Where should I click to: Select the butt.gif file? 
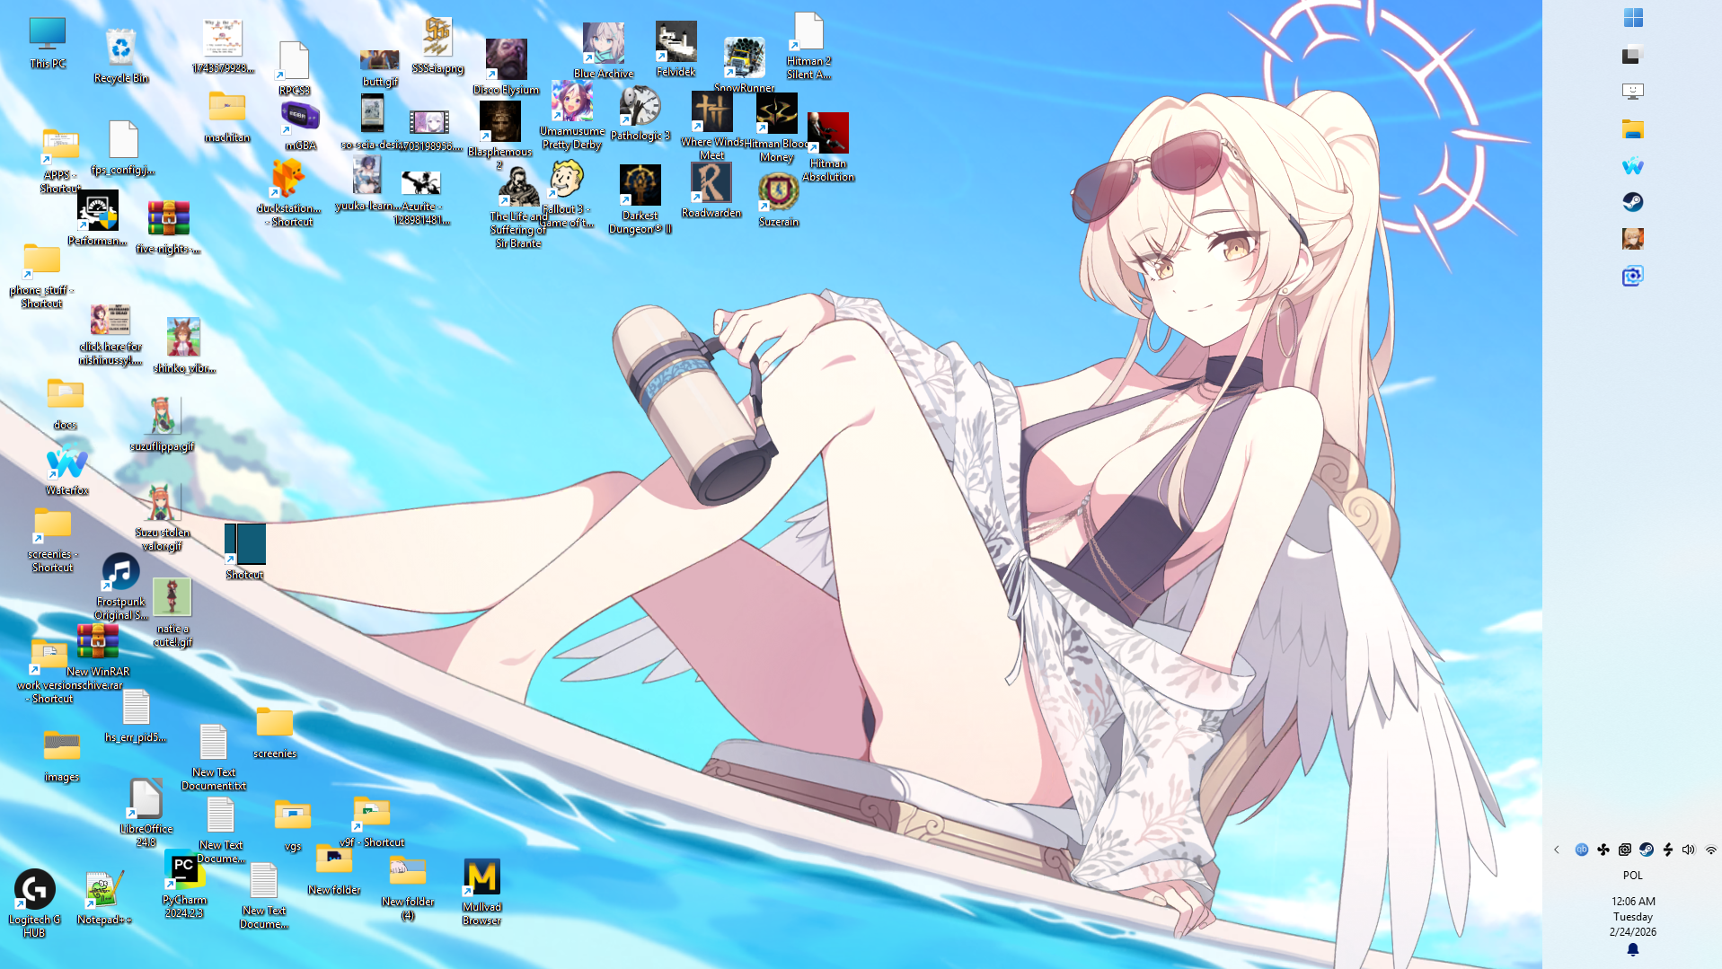click(x=380, y=68)
